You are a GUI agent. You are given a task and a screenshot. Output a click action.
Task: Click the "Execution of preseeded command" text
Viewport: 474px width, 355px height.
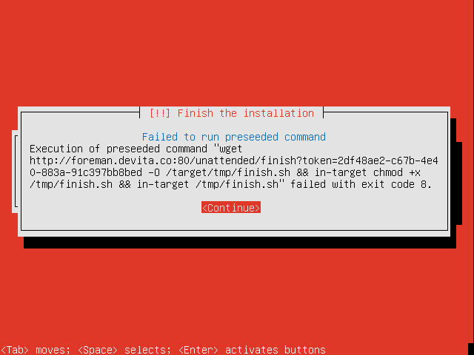(x=118, y=149)
